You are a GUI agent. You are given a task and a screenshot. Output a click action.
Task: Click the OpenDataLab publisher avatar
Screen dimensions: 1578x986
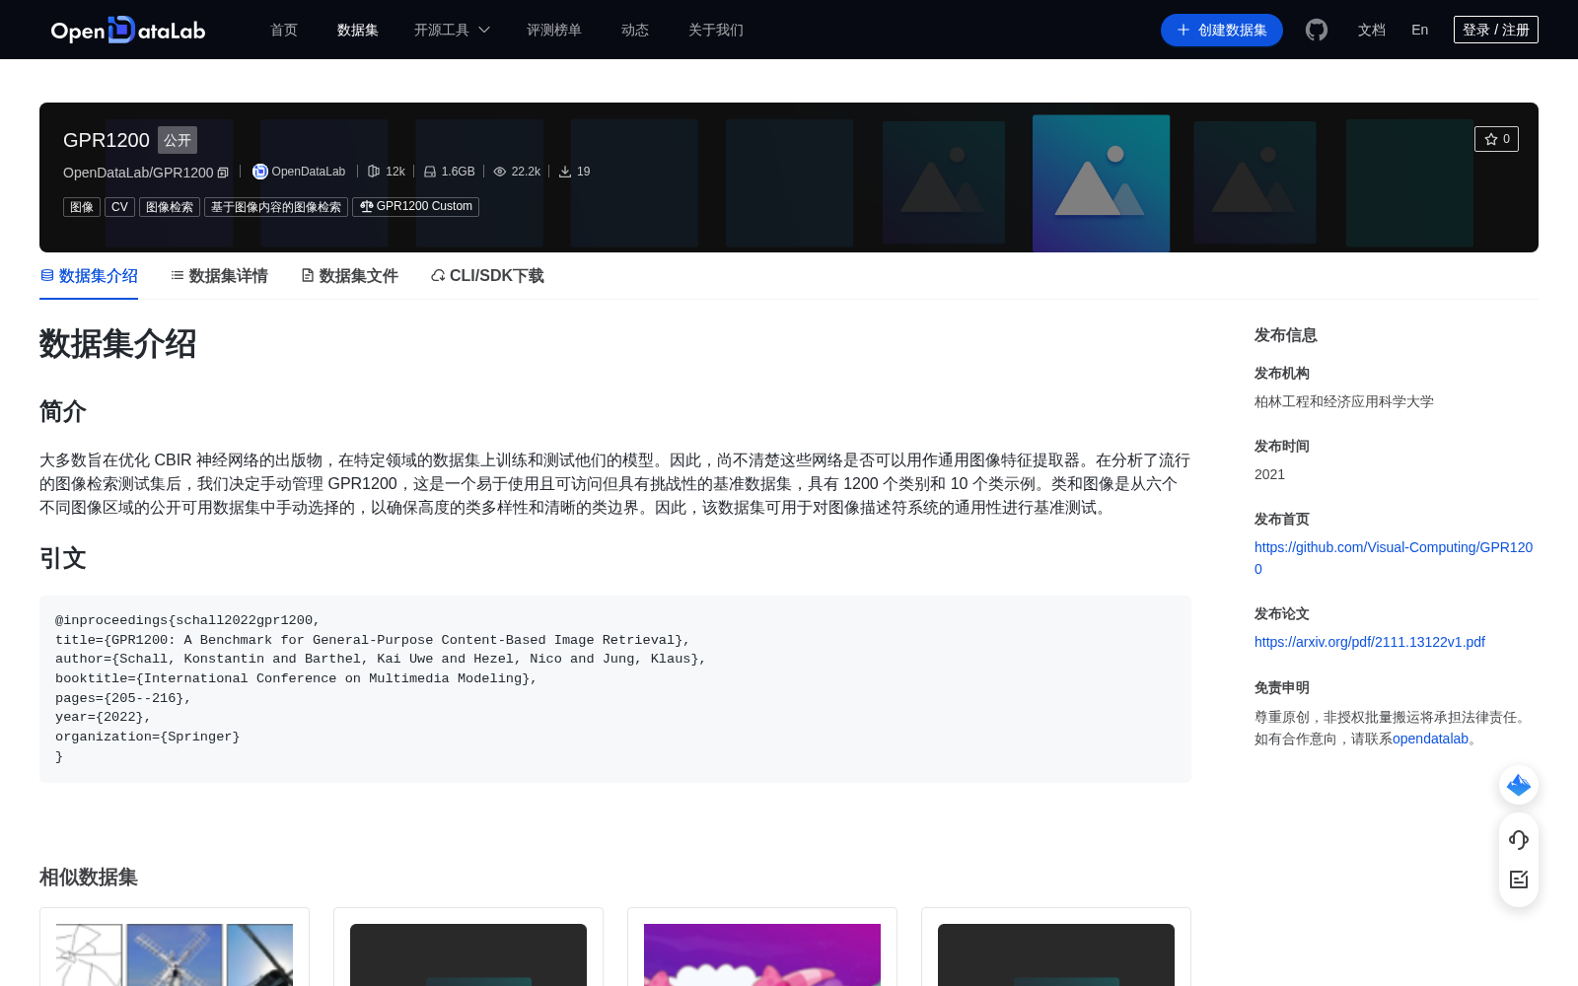[x=260, y=172]
